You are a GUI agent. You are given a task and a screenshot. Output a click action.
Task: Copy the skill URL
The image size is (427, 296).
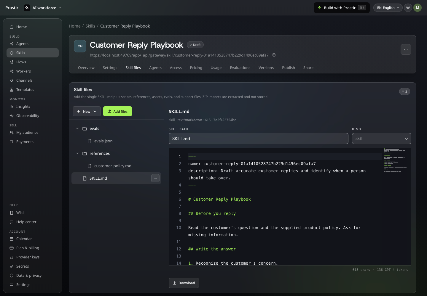point(274,55)
